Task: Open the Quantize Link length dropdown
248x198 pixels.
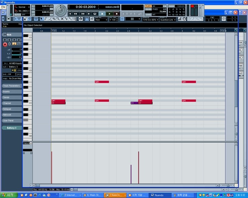Action: [x=168, y=20]
